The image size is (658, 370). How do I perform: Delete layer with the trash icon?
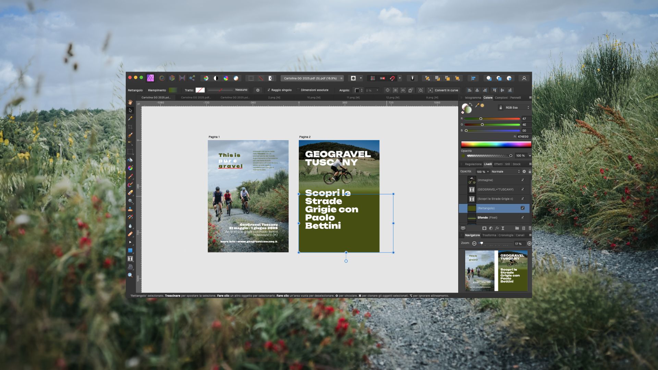[530, 228]
